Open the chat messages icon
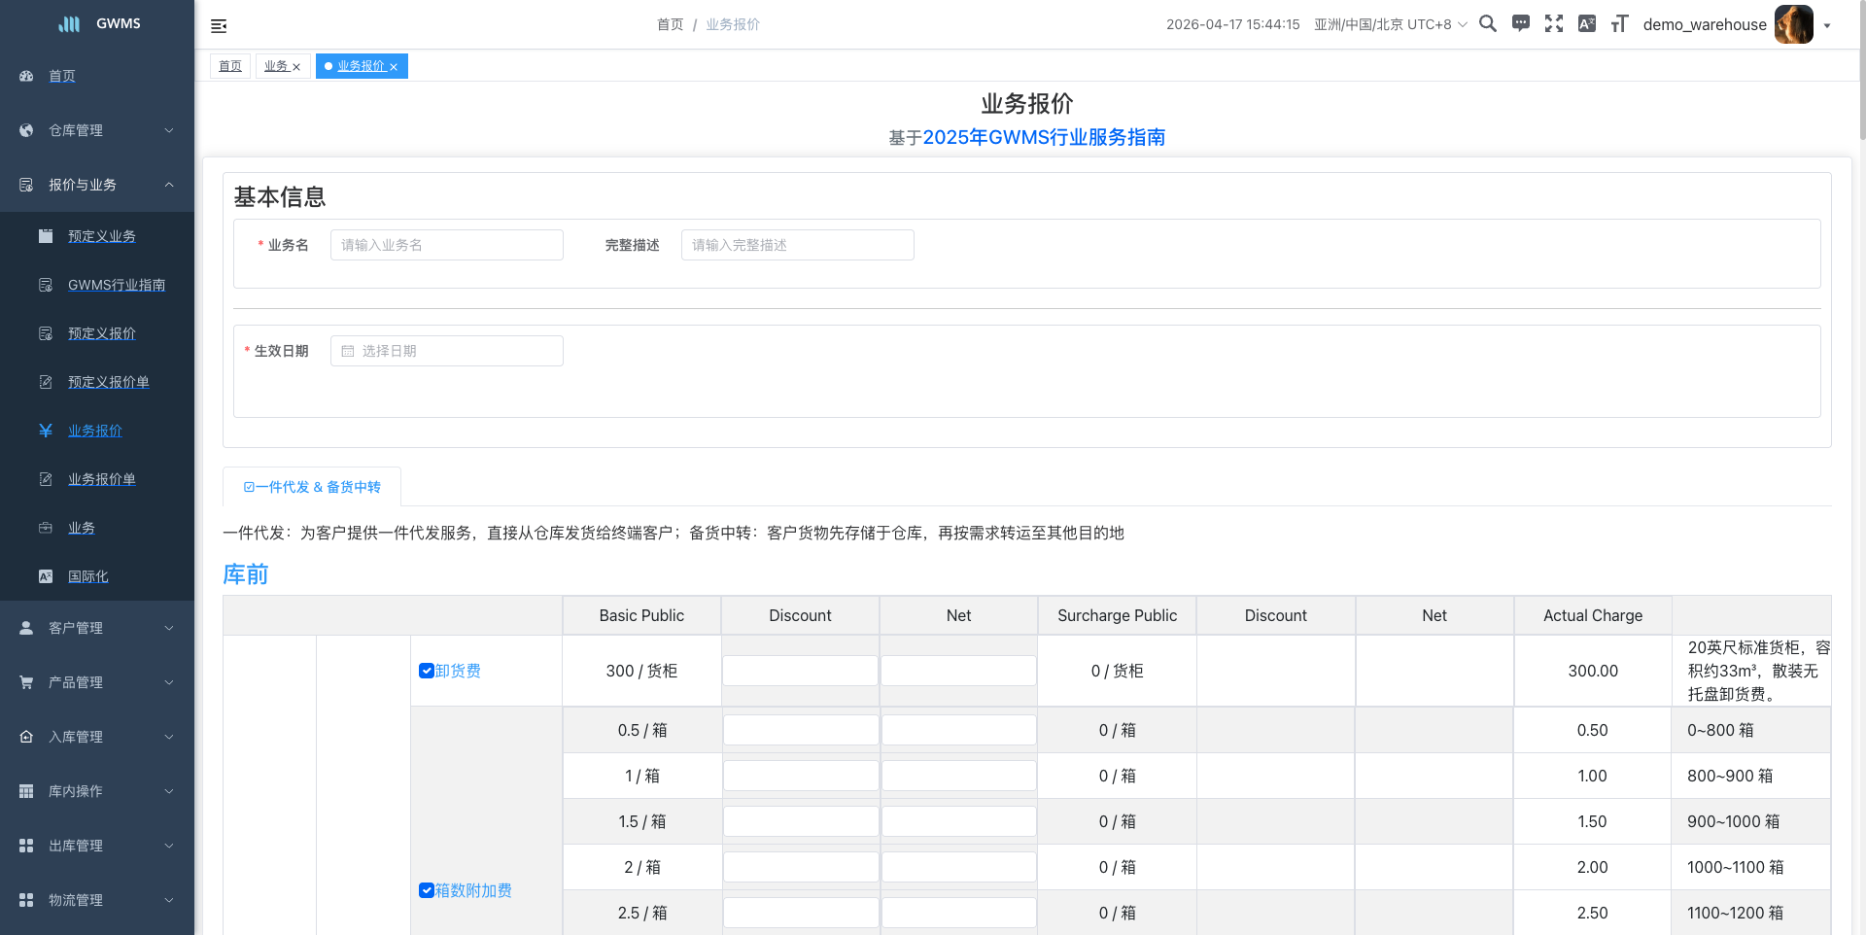This screenshot has width=1866, height=935. 1521,23
